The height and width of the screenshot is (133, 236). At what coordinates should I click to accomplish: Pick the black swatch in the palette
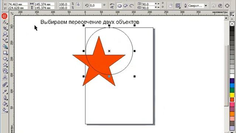232,29
